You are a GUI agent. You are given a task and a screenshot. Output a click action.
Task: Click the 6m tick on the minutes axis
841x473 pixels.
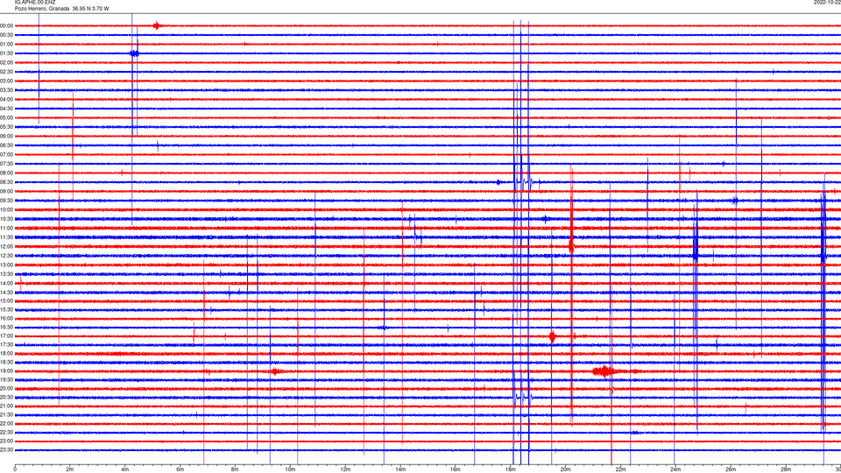(180, 469)
